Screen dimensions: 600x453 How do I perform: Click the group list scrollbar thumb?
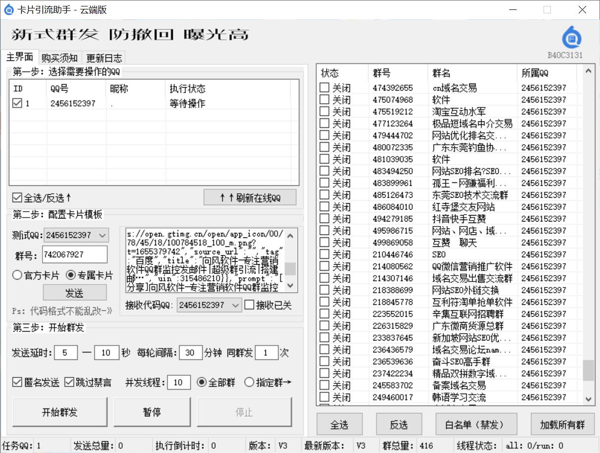(588, 370)
